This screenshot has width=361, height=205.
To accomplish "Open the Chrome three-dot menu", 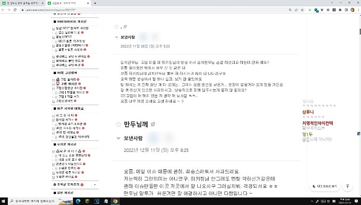I will click(x=358, y=10).
